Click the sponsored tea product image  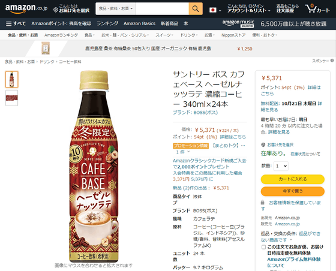click(x=46, y=48)
